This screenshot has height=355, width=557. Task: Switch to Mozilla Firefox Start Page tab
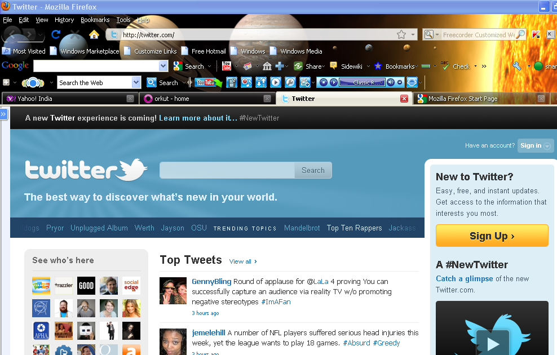[481, 99]
